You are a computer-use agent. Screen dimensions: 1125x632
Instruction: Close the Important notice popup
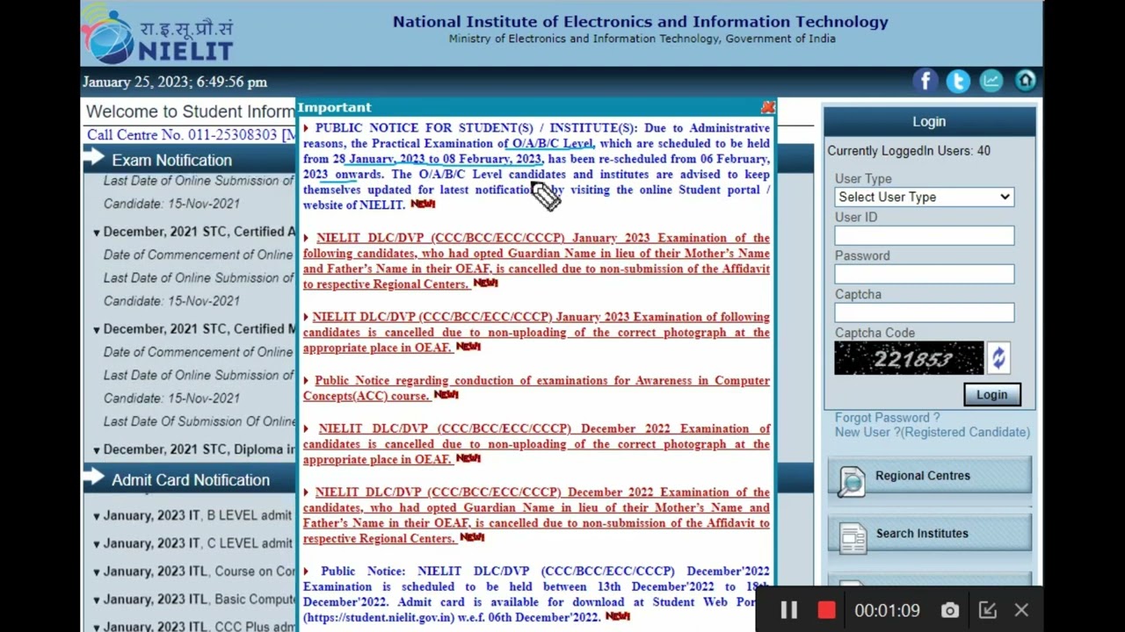pyautogui.click(x=767, y=107)
